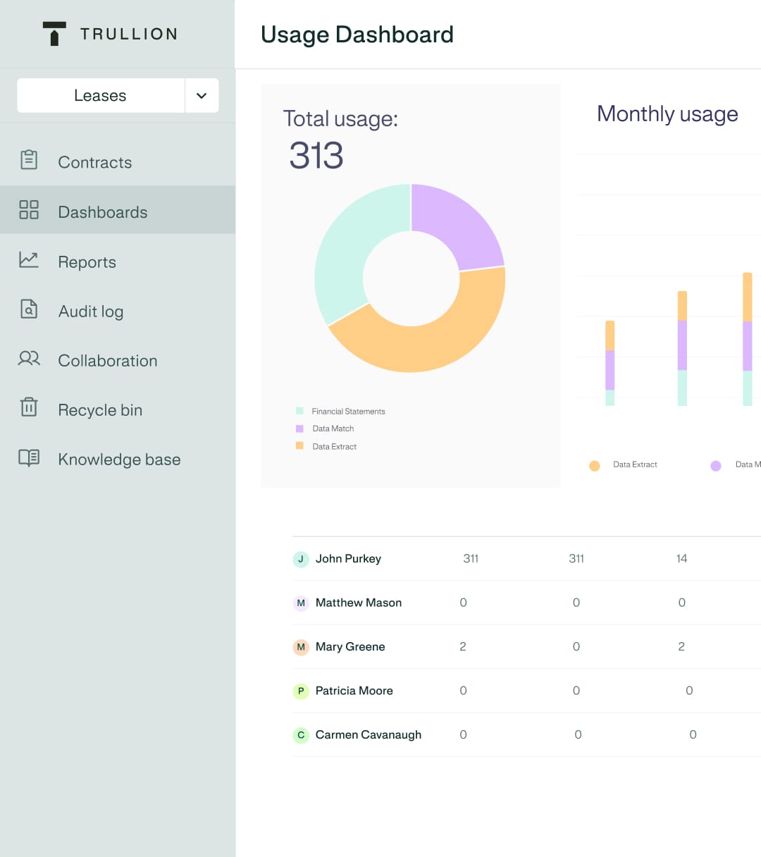This screenshot has height=857, width=761.
Task: Open the Recycle bin trash icon
Action: coord(28,409)
